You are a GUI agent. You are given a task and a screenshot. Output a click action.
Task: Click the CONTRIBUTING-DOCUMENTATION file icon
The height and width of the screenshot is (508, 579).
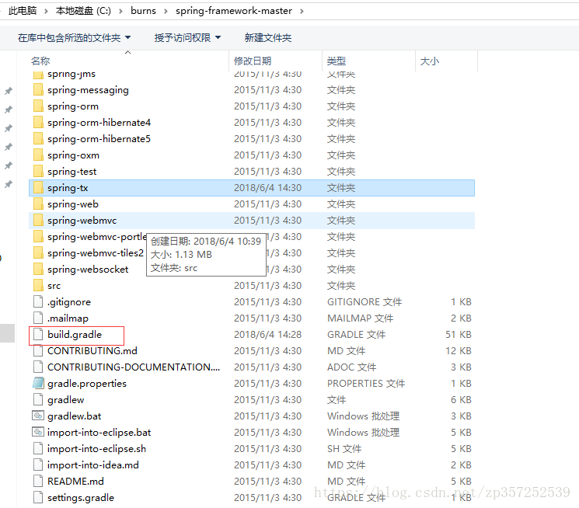pos(38,367)
